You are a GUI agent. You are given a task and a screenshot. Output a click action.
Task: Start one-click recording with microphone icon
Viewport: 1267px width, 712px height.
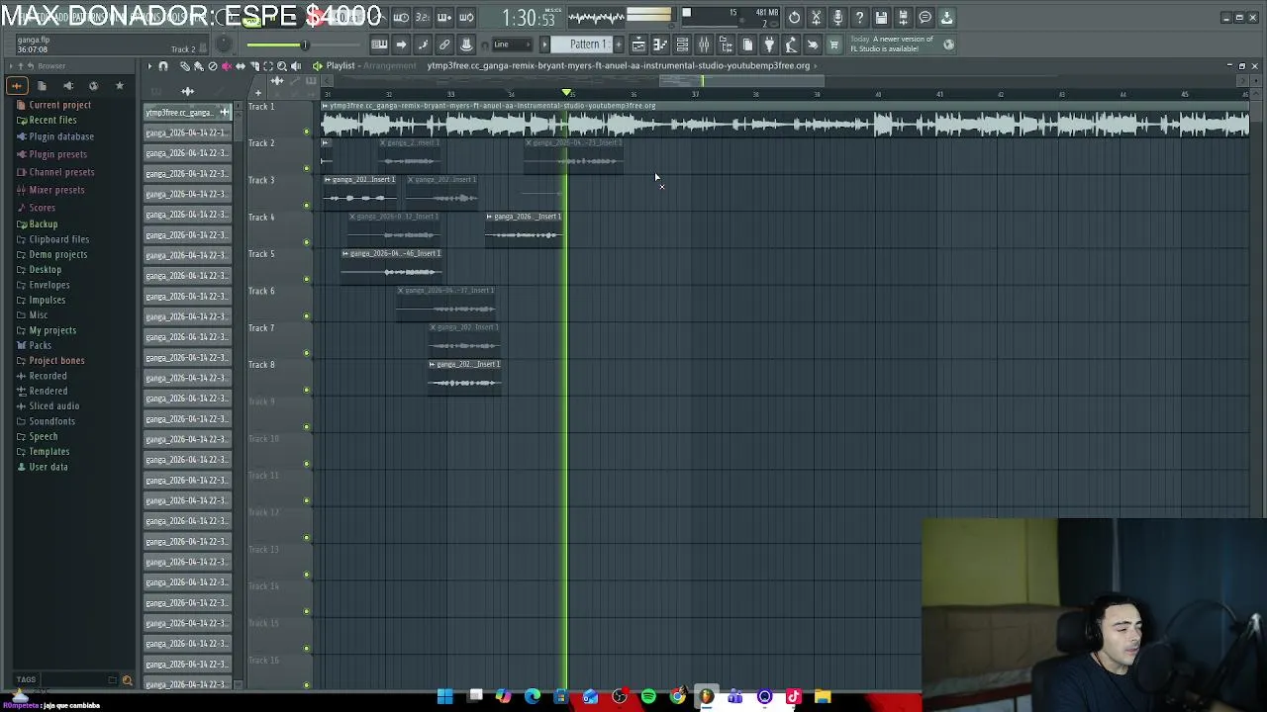[837, 17]
